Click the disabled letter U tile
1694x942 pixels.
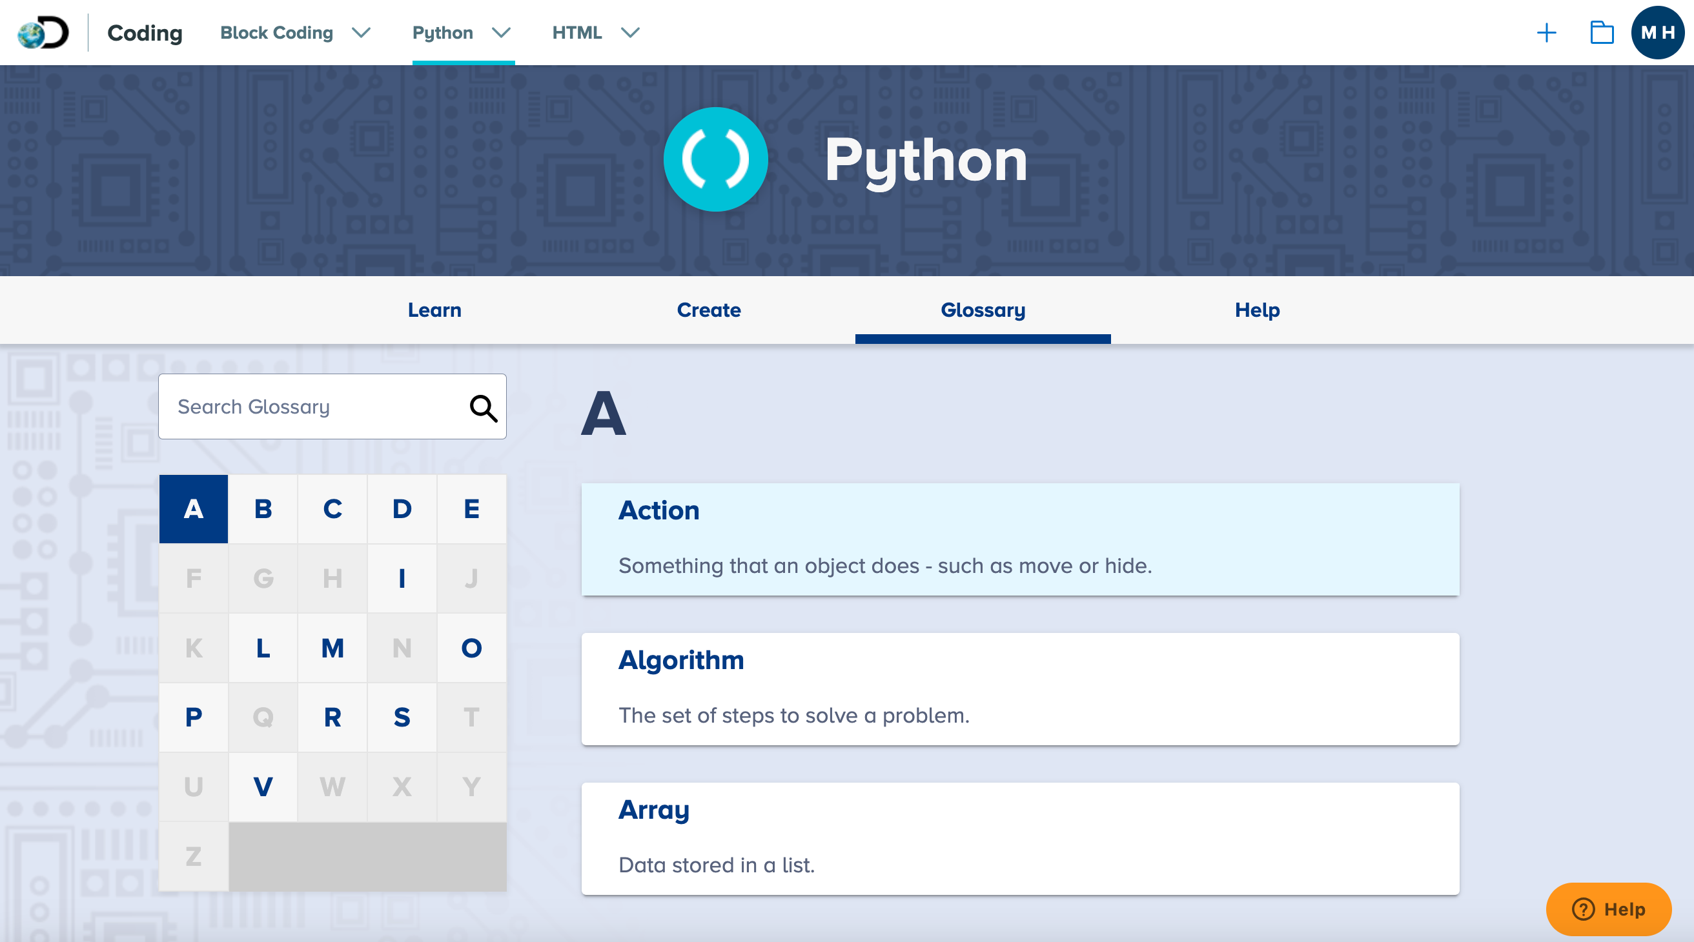pos(193,787)
